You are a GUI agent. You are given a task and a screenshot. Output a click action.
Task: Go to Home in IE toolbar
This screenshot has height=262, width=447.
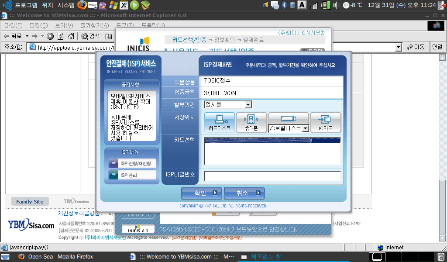[71, 36]
